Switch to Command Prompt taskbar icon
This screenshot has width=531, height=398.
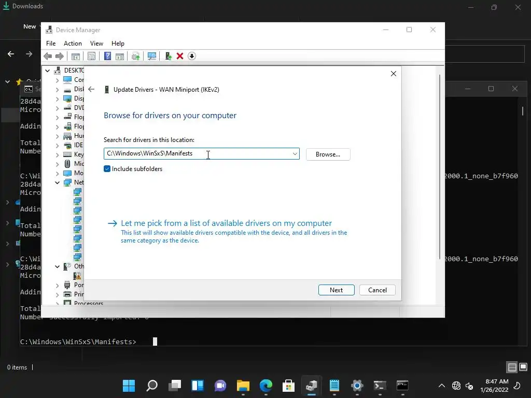click(x=402, y=386)
